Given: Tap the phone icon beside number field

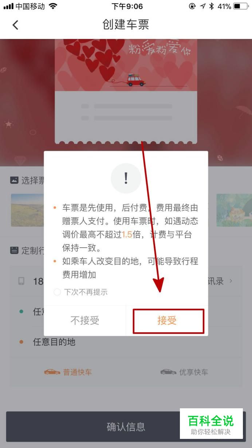Looking at the screenshot, I should [x=21, y=281].
